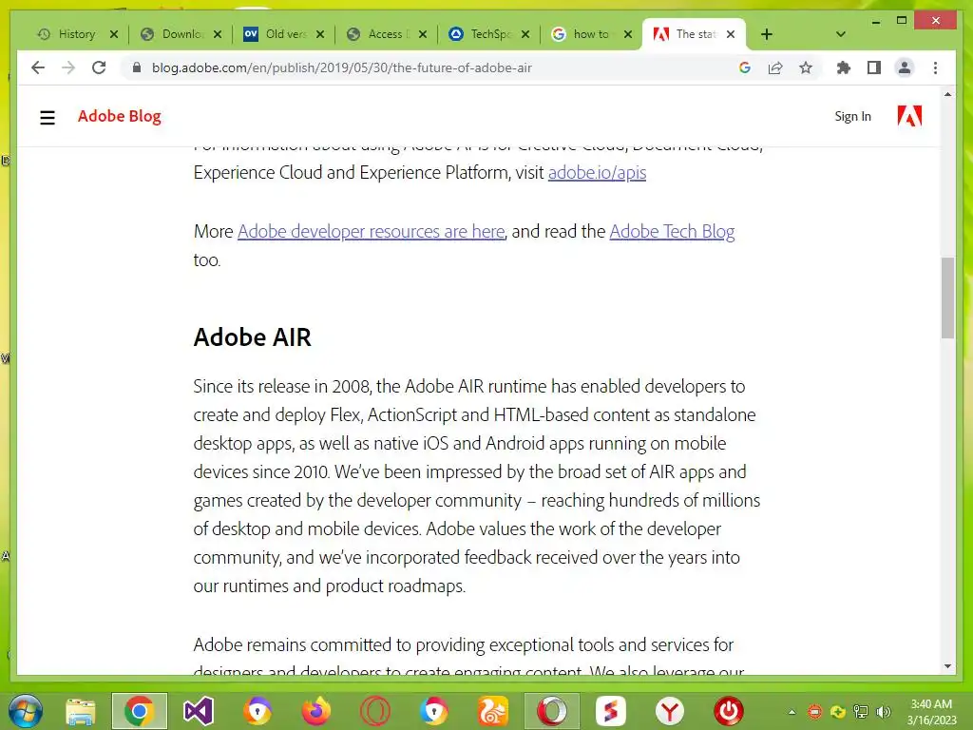Open File Explorer from the taskbar
The height and width of the screenshot is (730, 973).
tap(81, 711)
